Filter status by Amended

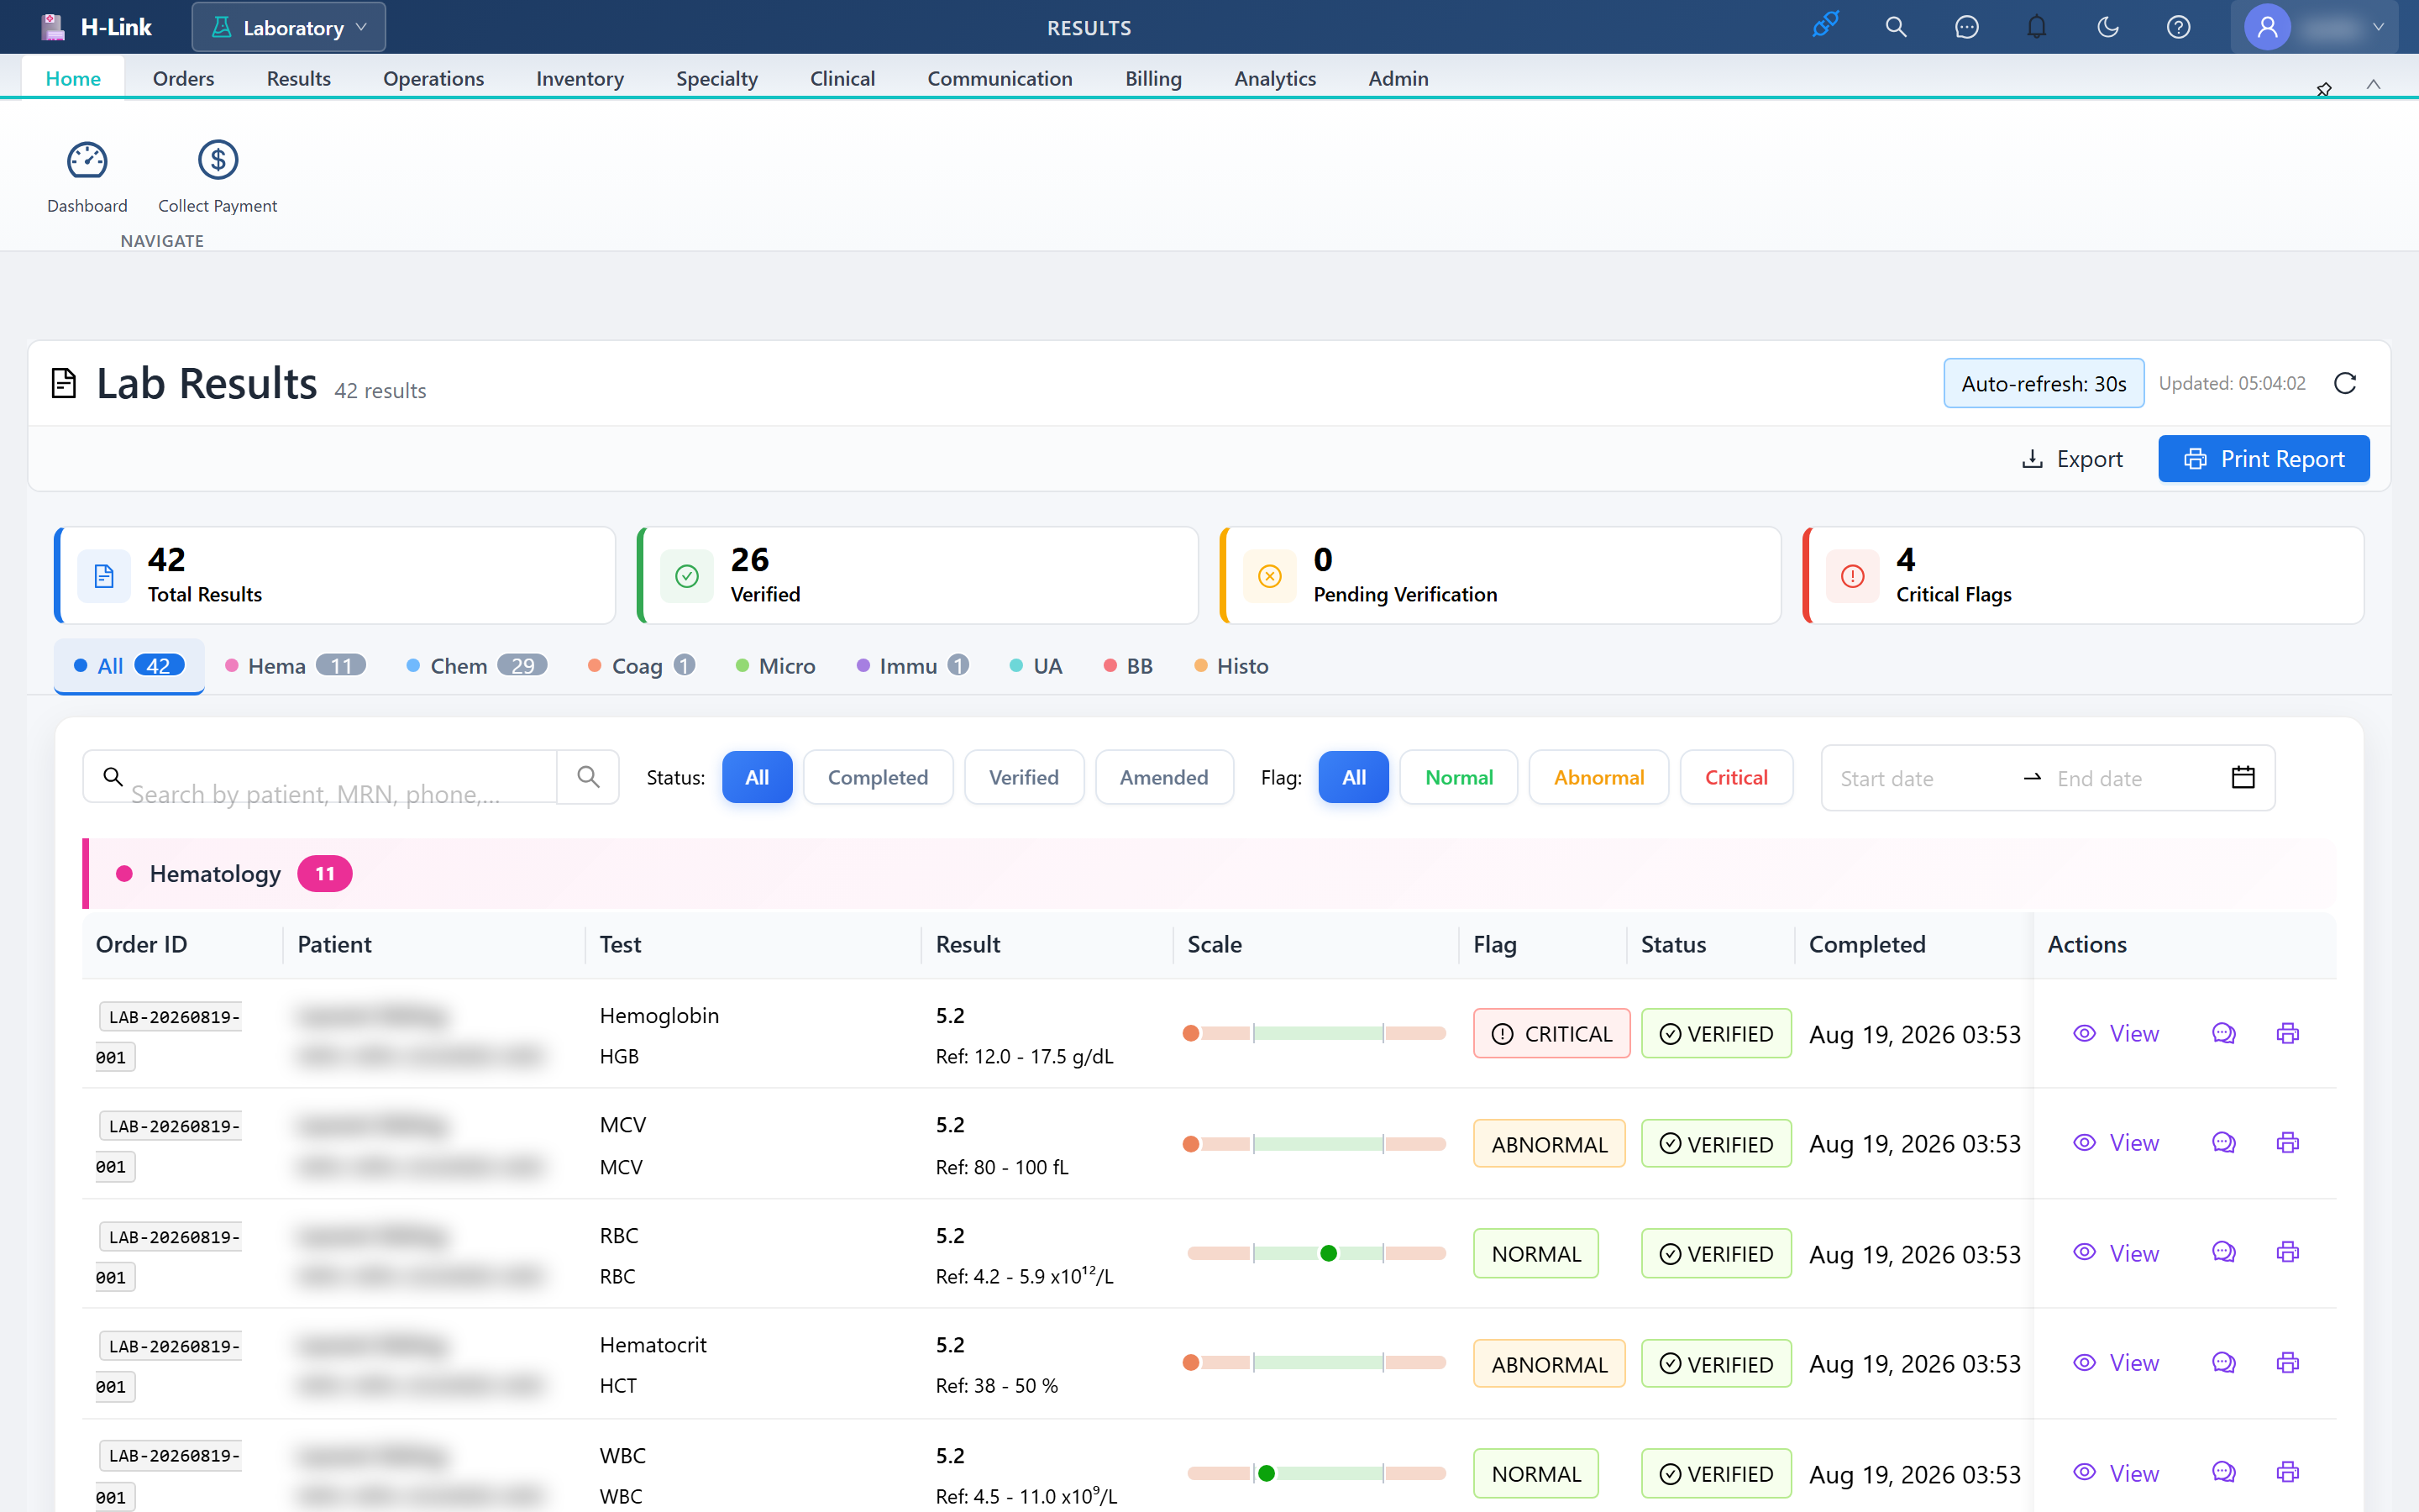1163,777
